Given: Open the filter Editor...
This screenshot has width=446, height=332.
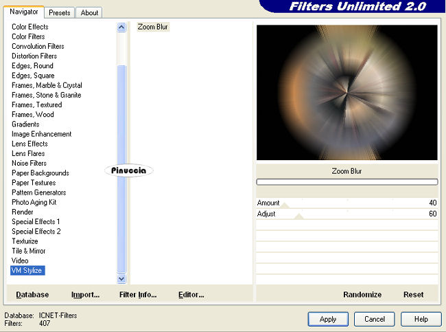Looking at the screenshot, I should point(191,294).
